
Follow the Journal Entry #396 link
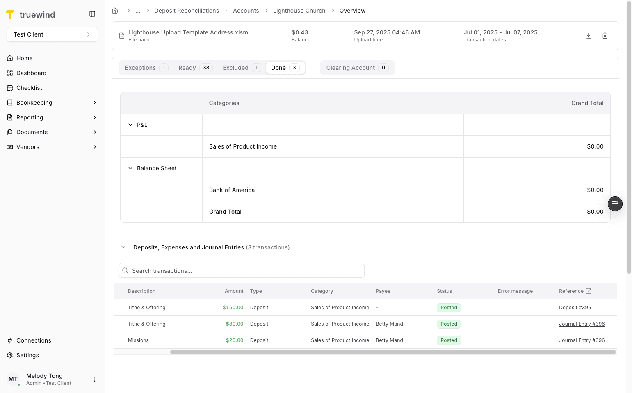(582, 324)
